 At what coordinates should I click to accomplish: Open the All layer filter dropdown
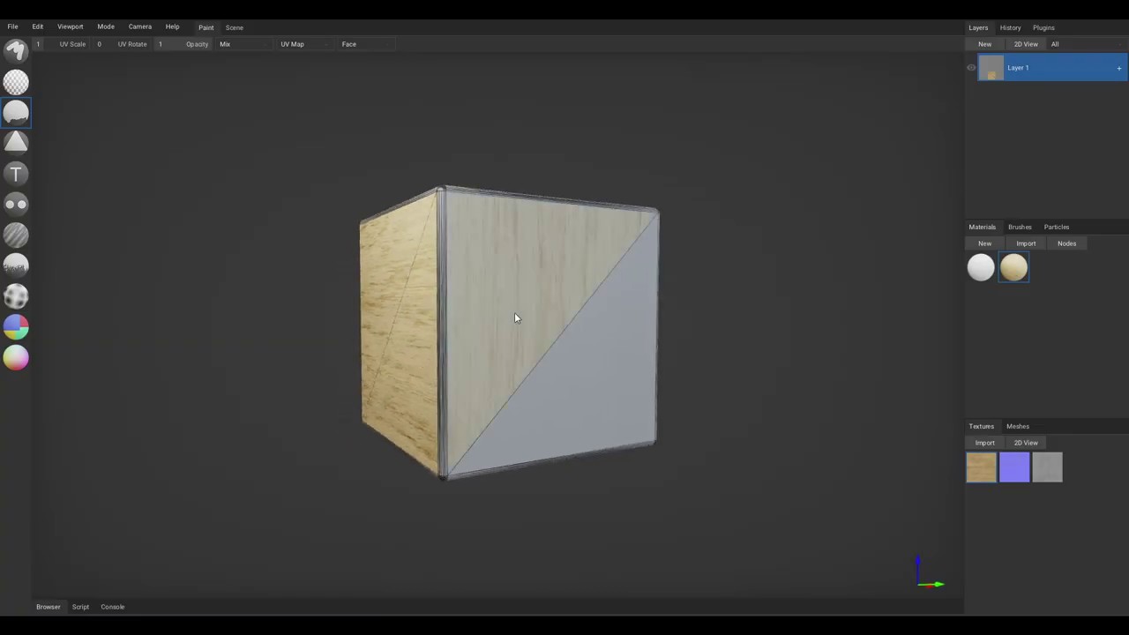pos(1067,44)
